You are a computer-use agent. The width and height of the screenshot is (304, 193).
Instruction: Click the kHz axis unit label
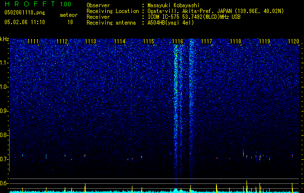(4, 39)
